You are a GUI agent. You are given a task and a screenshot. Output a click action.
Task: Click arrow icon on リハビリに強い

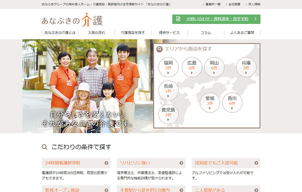(181, 163)
